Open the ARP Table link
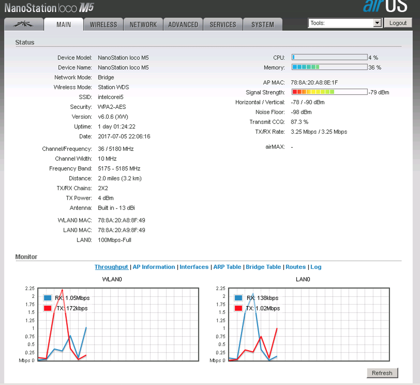 pos(227,267)
